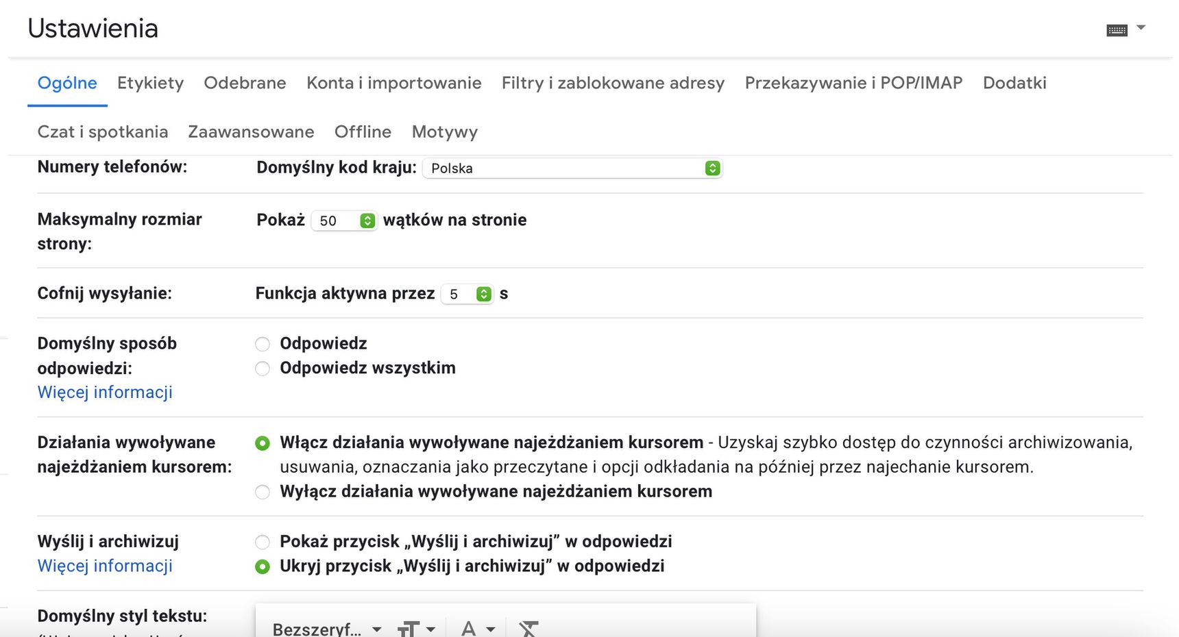The width and height of the screenshot is (1179, 637).
Task: Open the 50 threads per page dropdown
Action: coord(343,221)
